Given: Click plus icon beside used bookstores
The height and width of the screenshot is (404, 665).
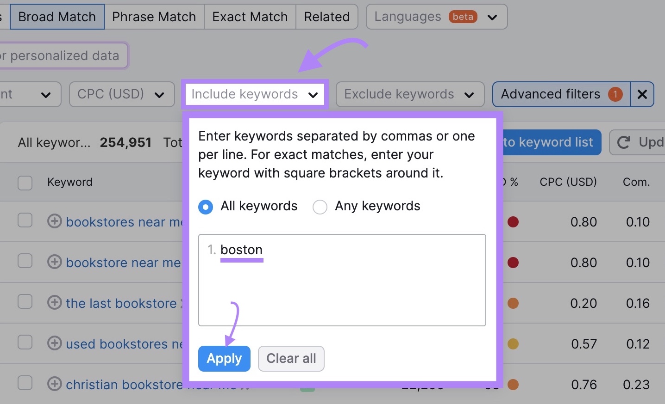Looking at the screenshot, I should tap(55, 343).
